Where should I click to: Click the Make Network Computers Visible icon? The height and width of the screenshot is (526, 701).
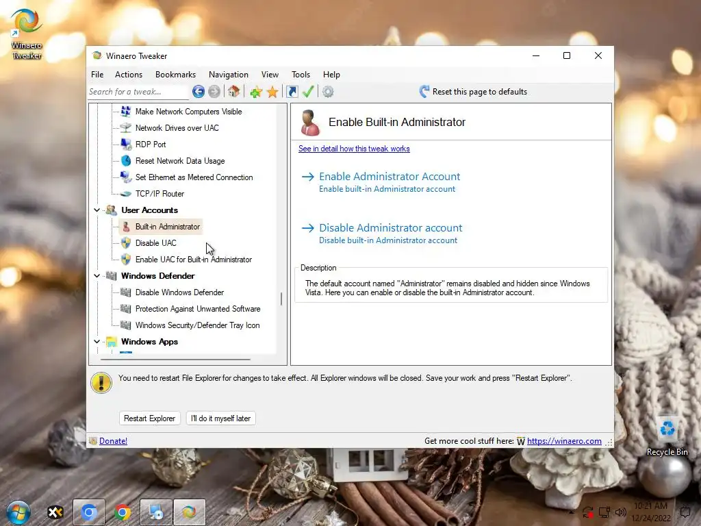point(126,112)
